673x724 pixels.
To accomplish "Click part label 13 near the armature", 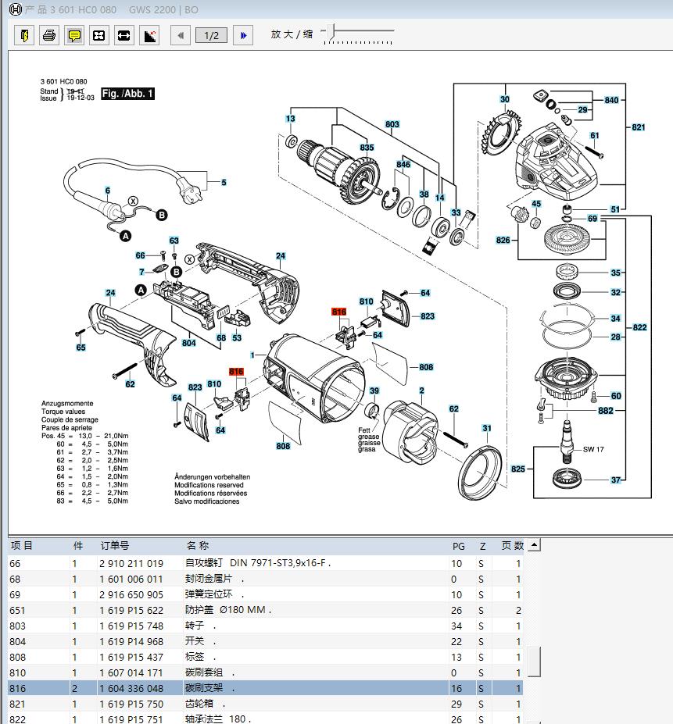I will coord(290,118).
